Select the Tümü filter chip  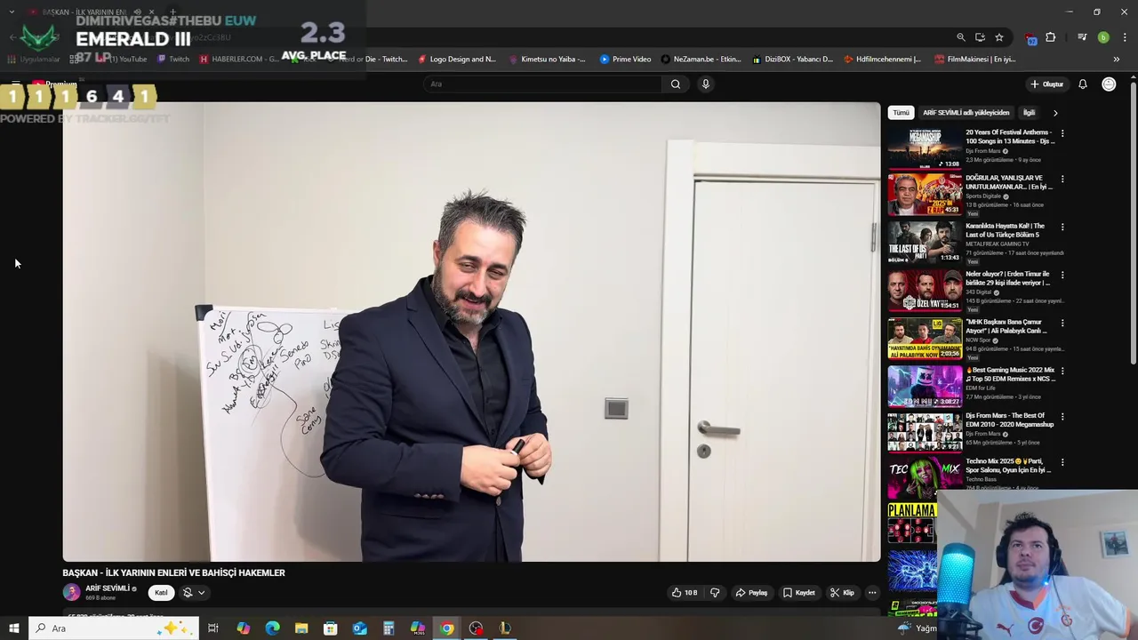[901, 113]
